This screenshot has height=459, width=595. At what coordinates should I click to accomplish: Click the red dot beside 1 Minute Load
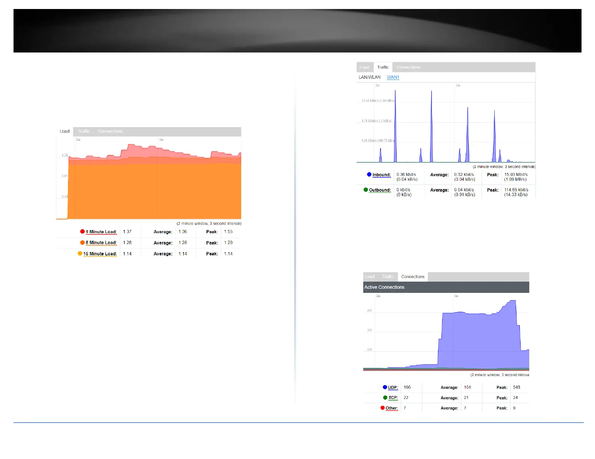(x=82, y=231)
